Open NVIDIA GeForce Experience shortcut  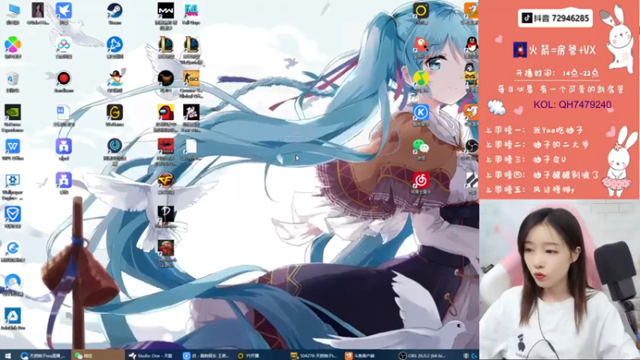coord(13,112)
